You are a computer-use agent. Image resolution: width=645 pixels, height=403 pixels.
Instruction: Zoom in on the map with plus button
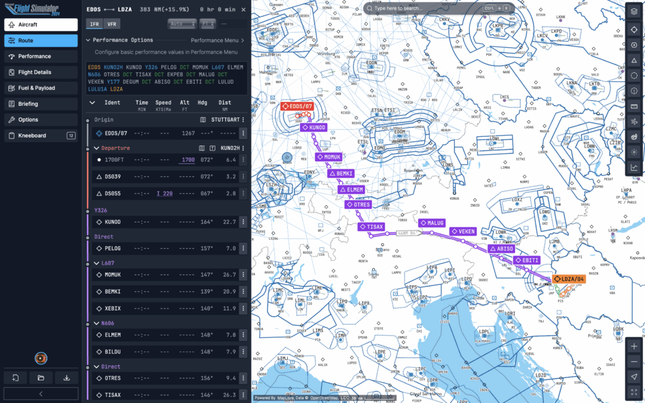click(x=634, y=346)
